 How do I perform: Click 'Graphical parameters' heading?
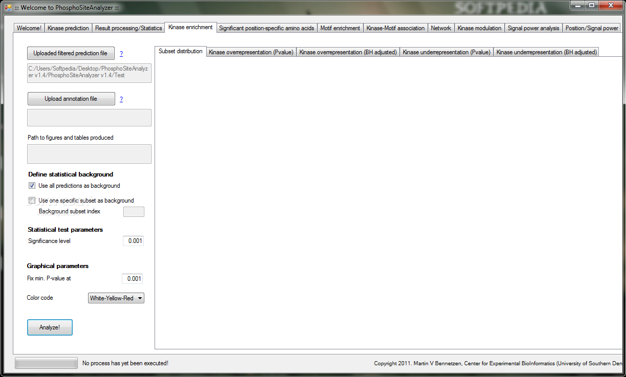coord(58,266)
